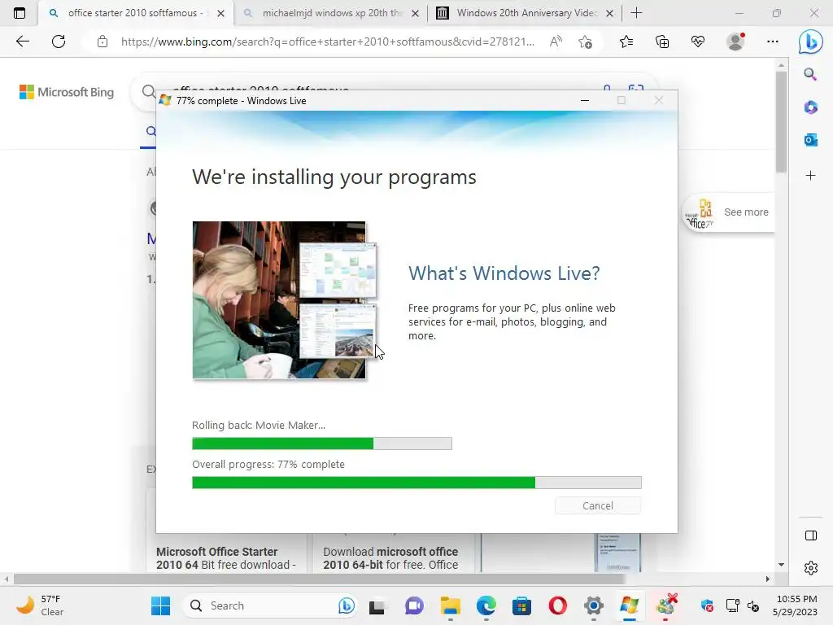Screen dimensions: 833x625
Task: Click the Edge address bar URL
Action: pos(327,42)
